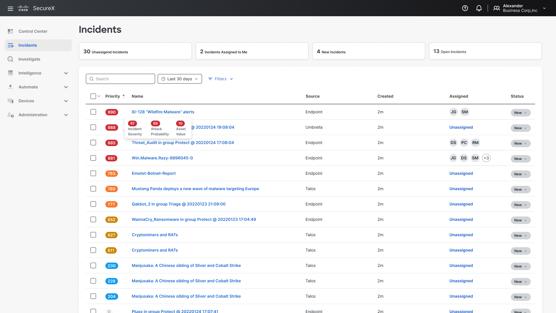Check the priority 988 incident checkbox
Image resolution: width=556 pixels, height=313 pixels.
[93, 127]
